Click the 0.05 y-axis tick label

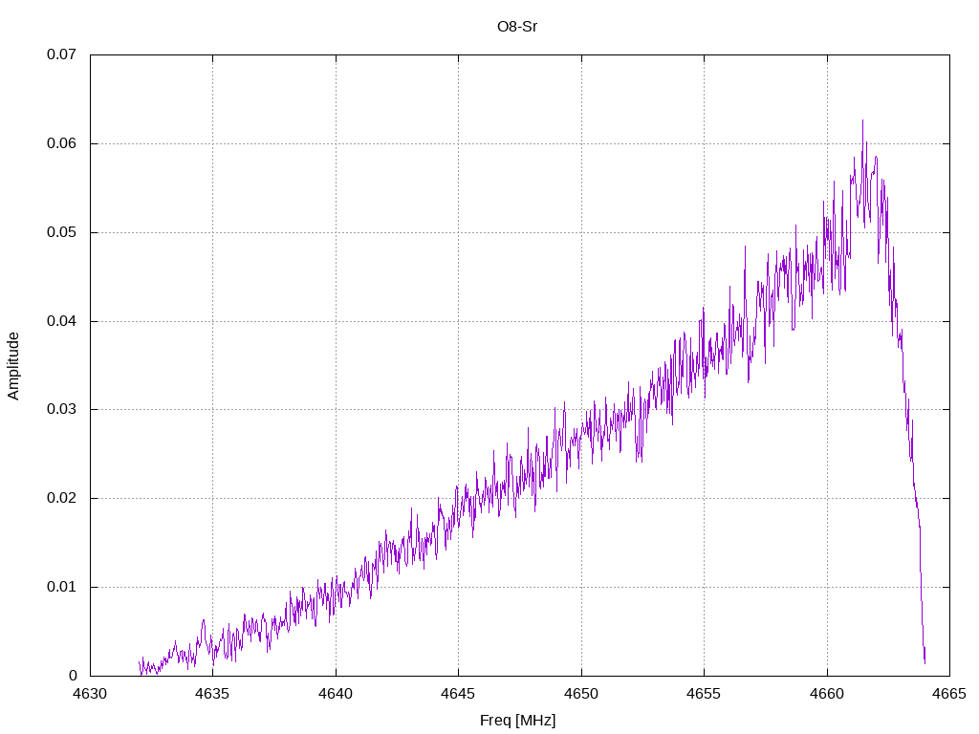click(62, 232)
